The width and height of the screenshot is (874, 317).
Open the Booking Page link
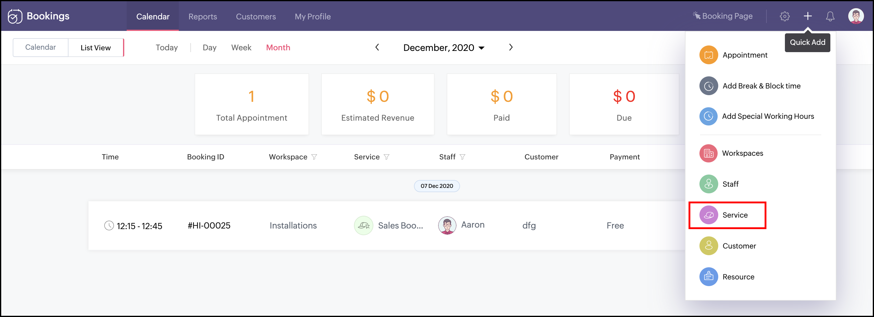coord(723,16)
